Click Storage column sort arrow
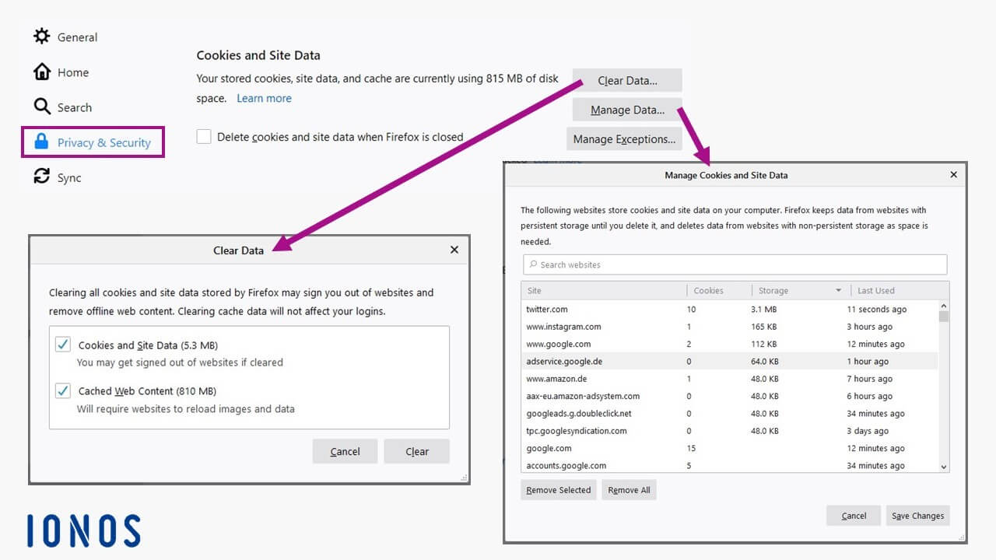Screen dimensions: 996x560 click(838, 290)
